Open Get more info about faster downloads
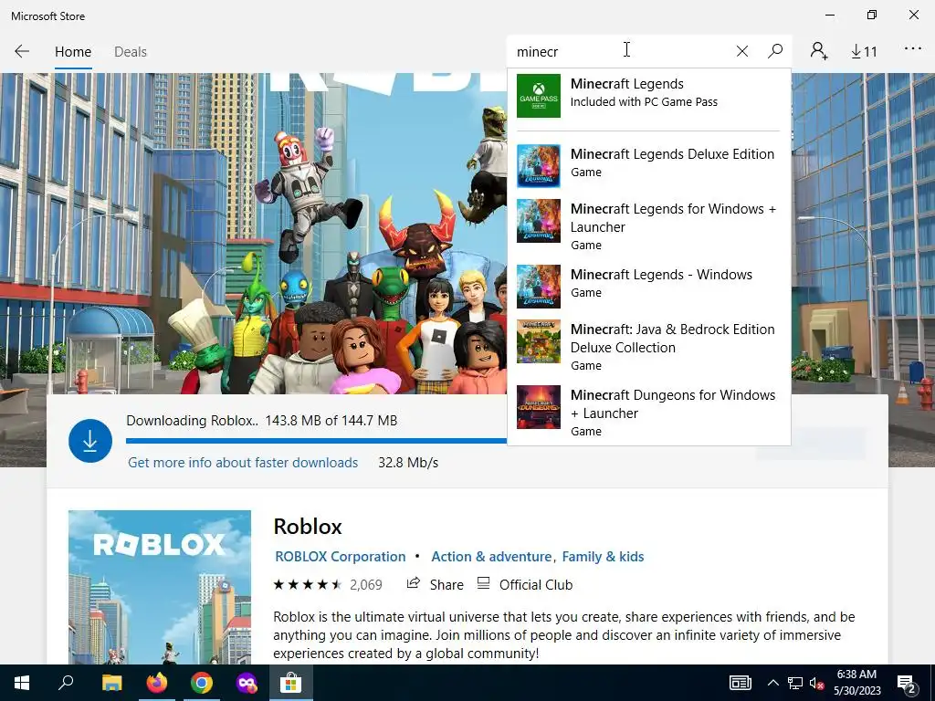 (x=243, y=463)
